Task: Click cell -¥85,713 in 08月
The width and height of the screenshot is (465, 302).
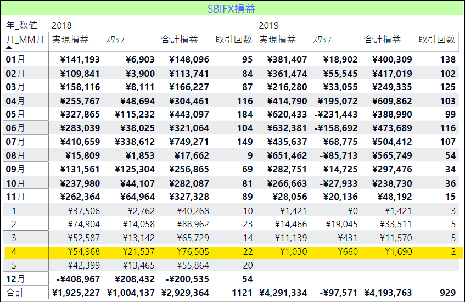Action: [x=339, y=155]
